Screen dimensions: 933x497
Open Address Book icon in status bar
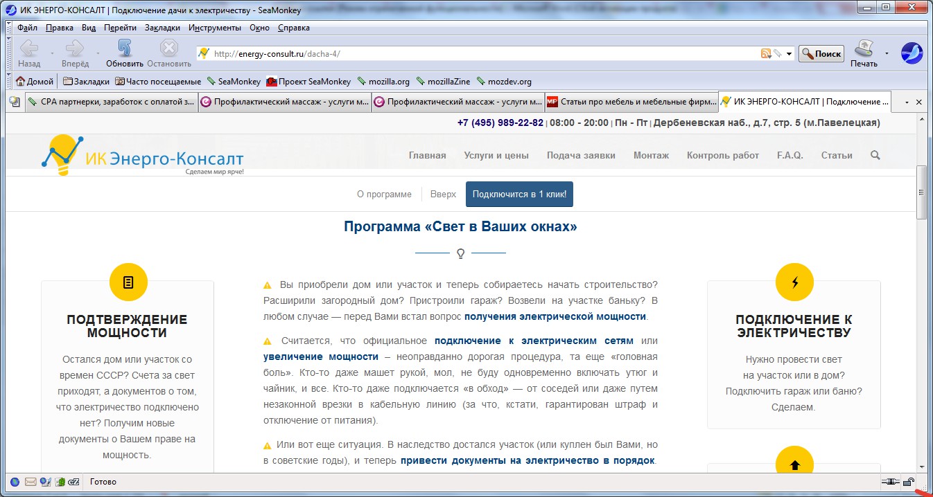[x=60, y=482]
